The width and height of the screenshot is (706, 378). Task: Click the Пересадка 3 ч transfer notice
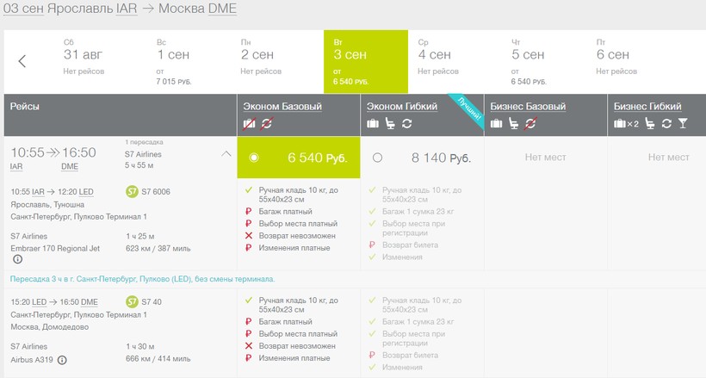tap(142, 279)
